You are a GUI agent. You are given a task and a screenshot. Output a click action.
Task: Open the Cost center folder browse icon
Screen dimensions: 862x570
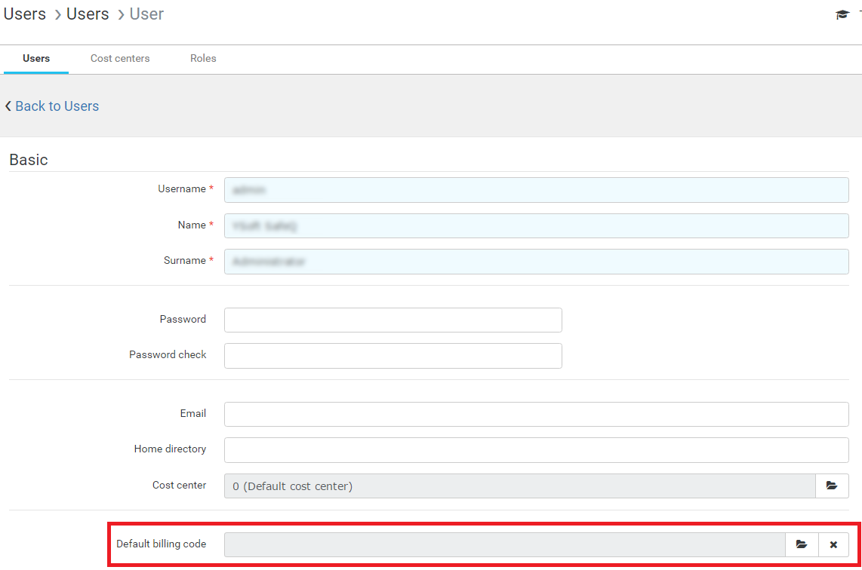point(832,486)
